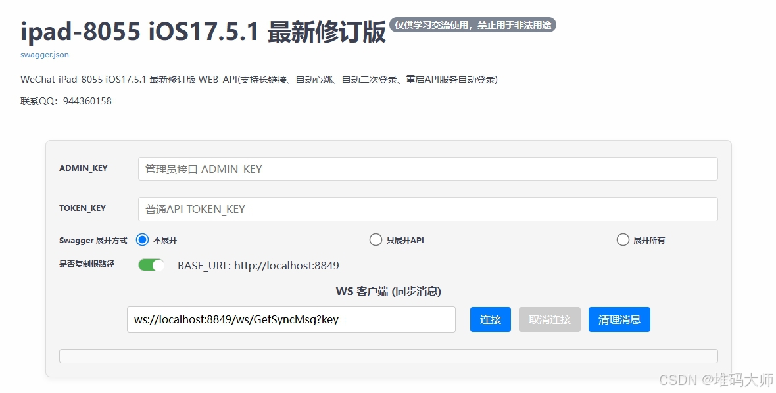Click the WeChat-iPad-8055 description line
Viewport: 776px width, 393px height.
pos(259,79)
